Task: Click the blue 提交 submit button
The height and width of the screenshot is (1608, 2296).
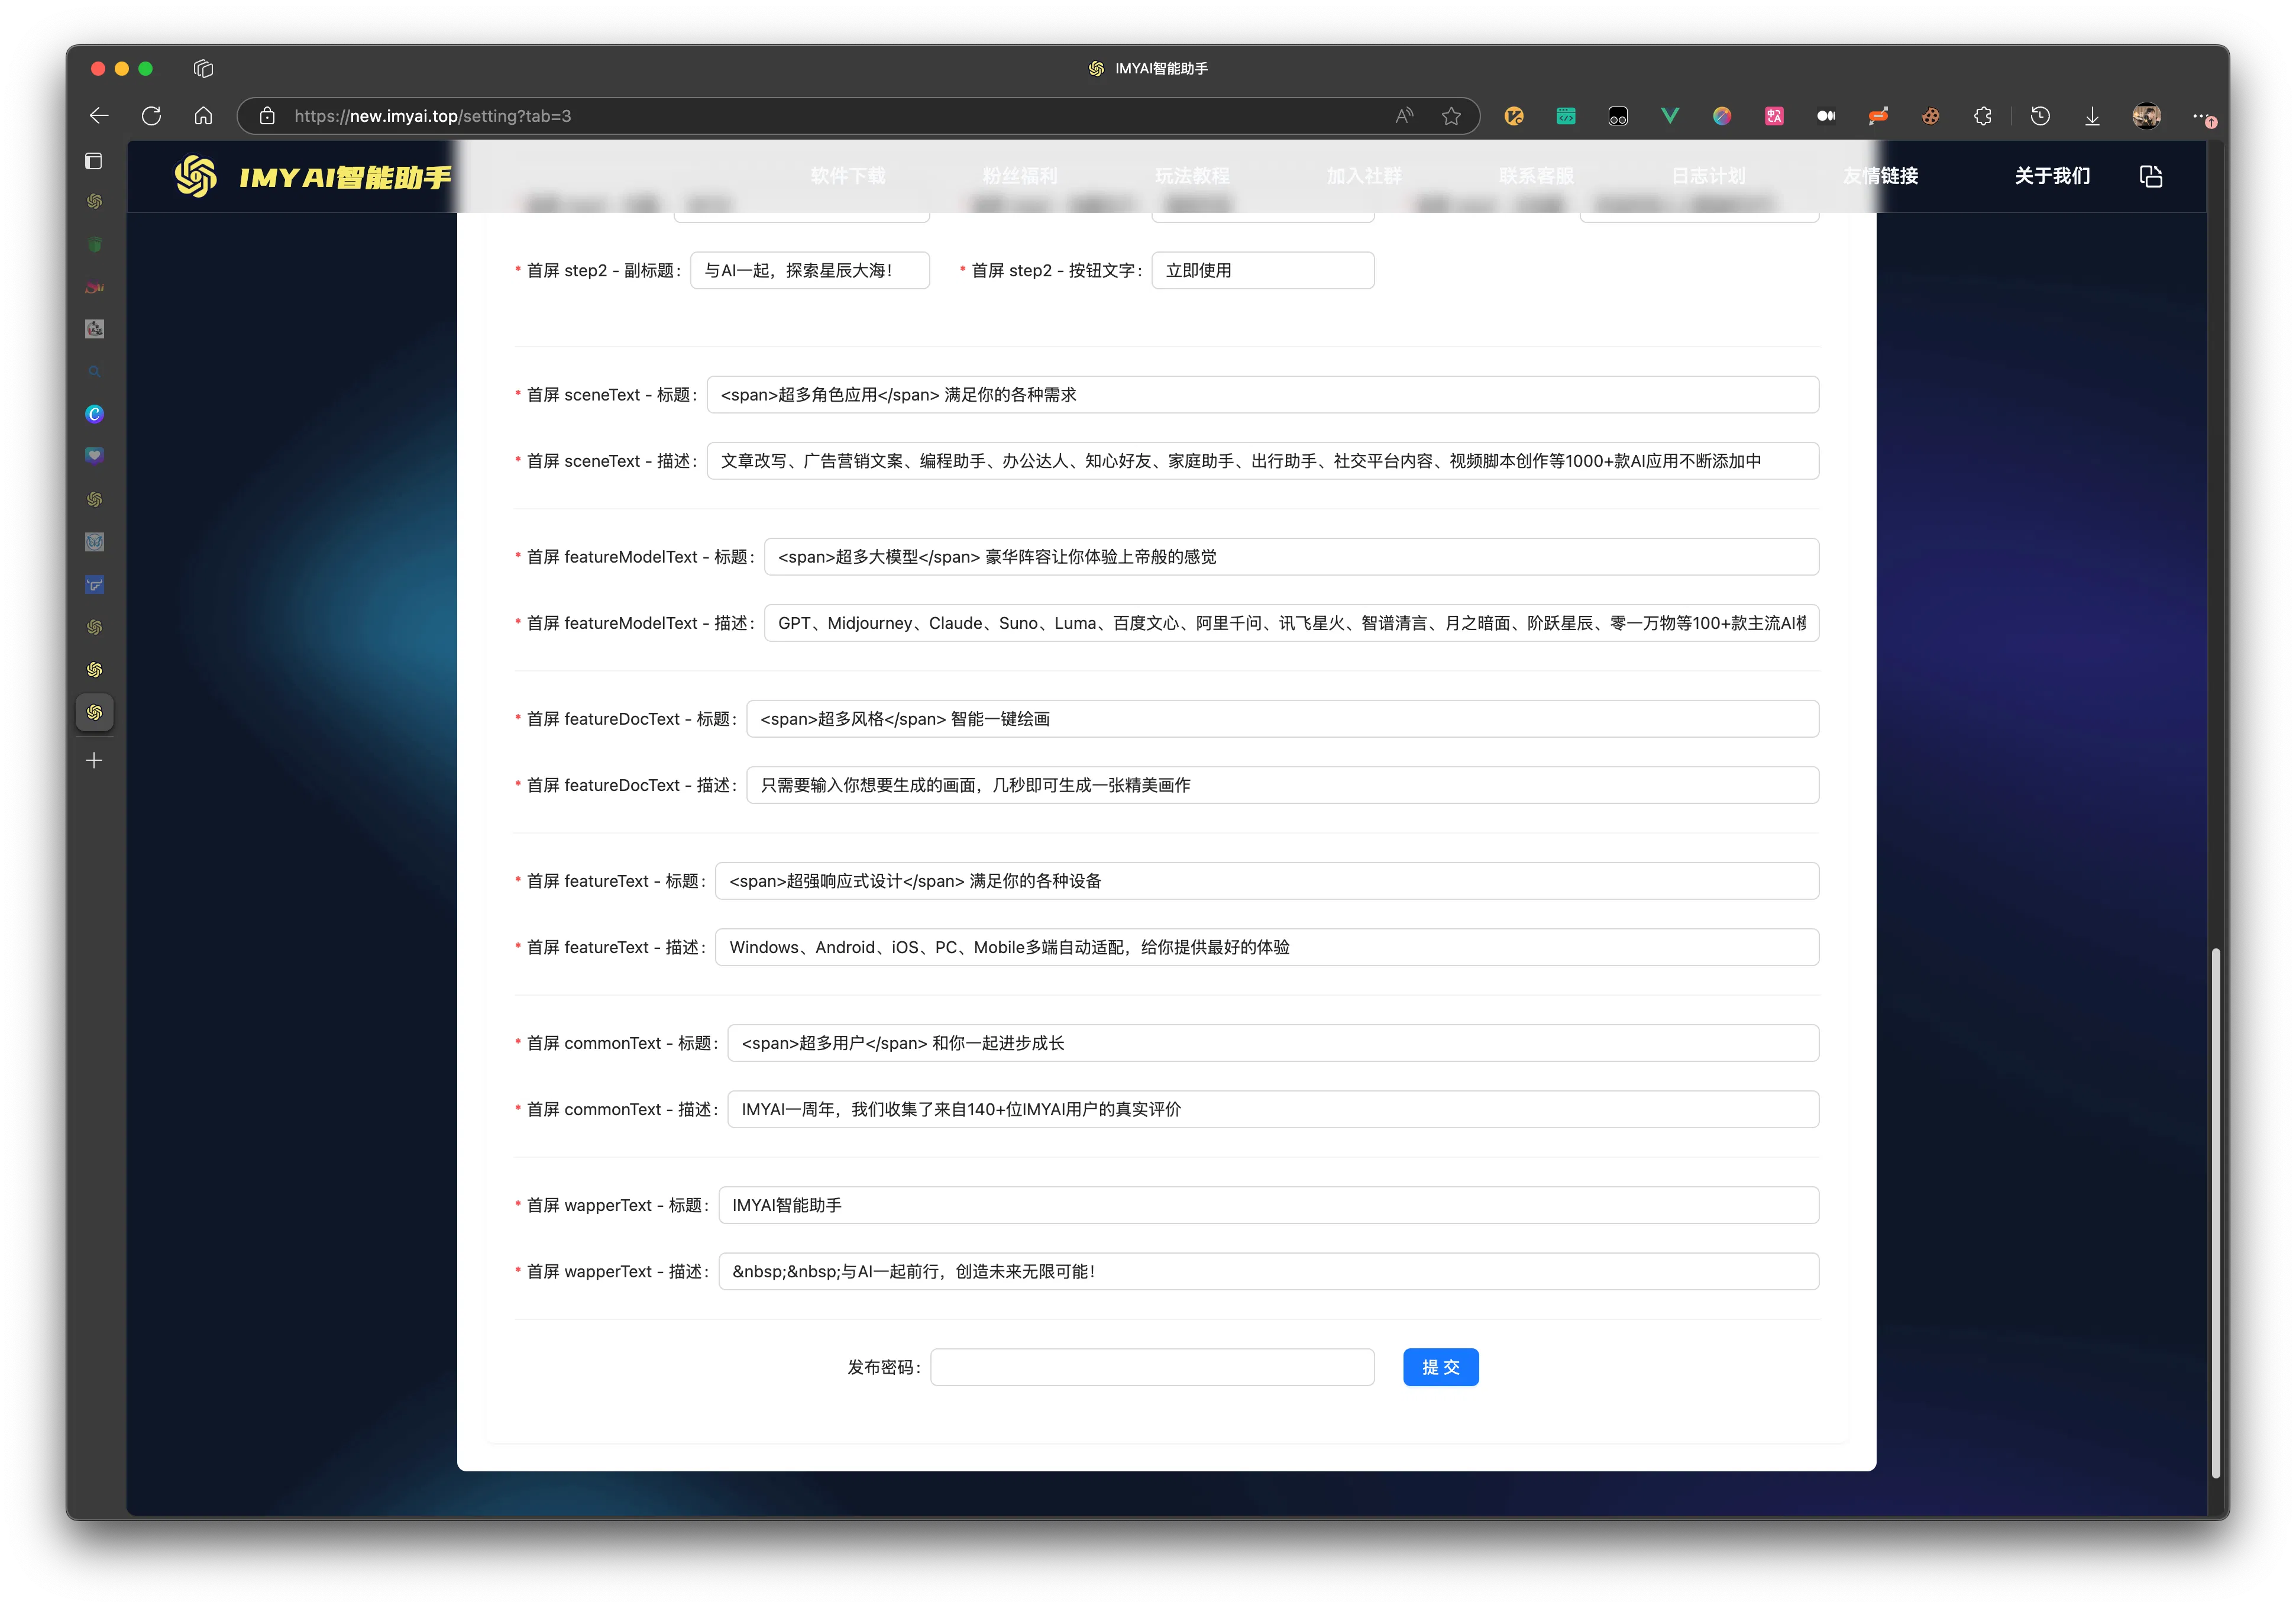Action: [x=1440, y=1367]
